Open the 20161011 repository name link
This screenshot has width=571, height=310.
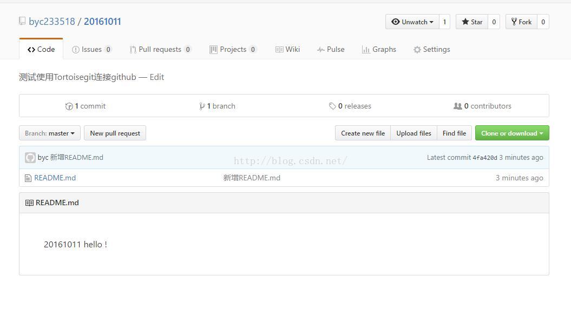point(102,22)
